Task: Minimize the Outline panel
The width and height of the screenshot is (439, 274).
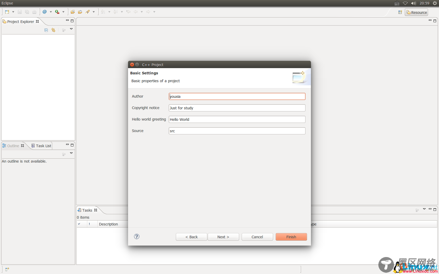Action: click(67, 145)
